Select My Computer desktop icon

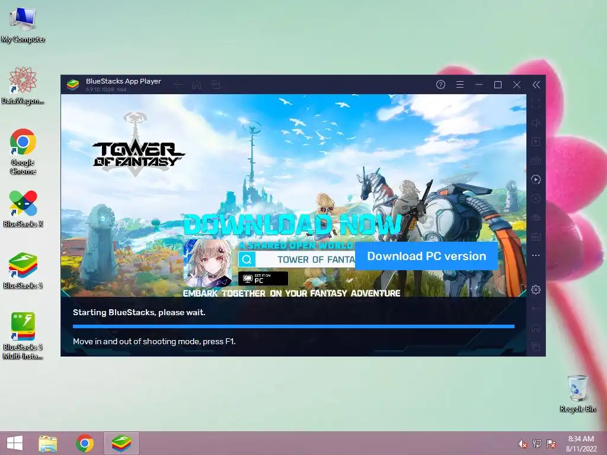tap(23, 25)
